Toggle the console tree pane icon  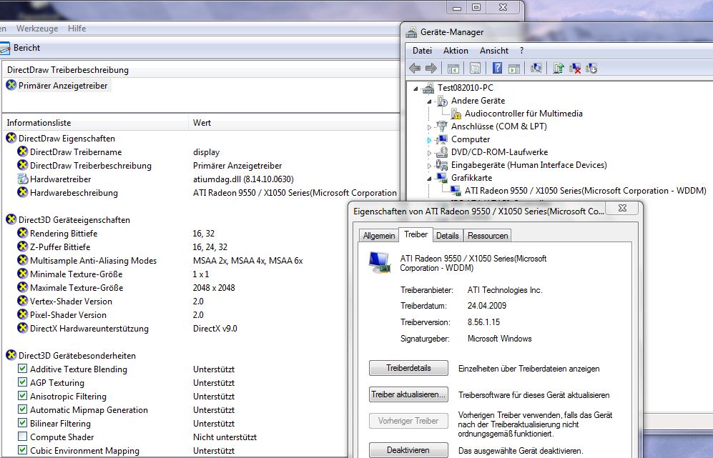tap(453, 68)
